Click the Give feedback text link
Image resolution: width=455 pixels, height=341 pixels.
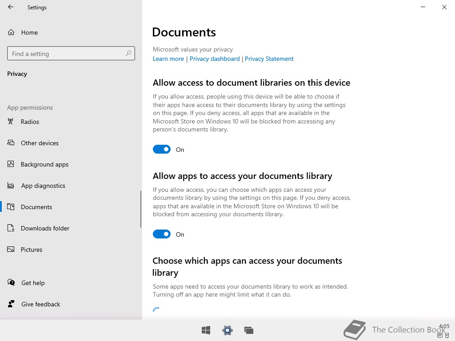pyautogui.click(x=41, y=304)
